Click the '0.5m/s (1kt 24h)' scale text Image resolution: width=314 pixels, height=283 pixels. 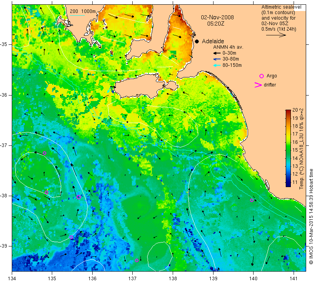click(279, 29)
